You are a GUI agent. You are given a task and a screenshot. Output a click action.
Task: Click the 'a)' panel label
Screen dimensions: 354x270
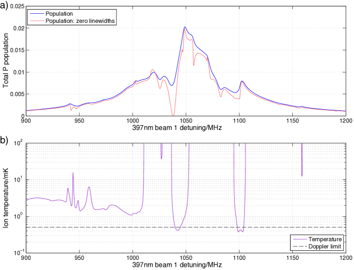pyautogui.click(x=4, y=5)
